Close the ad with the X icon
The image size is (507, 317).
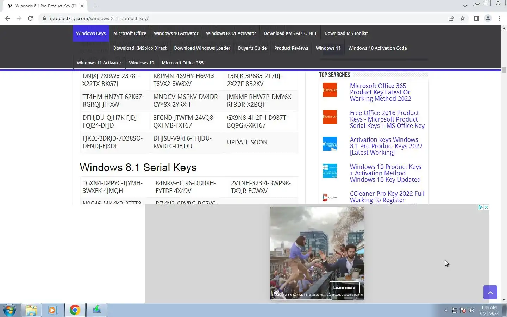tap(486, 207)
